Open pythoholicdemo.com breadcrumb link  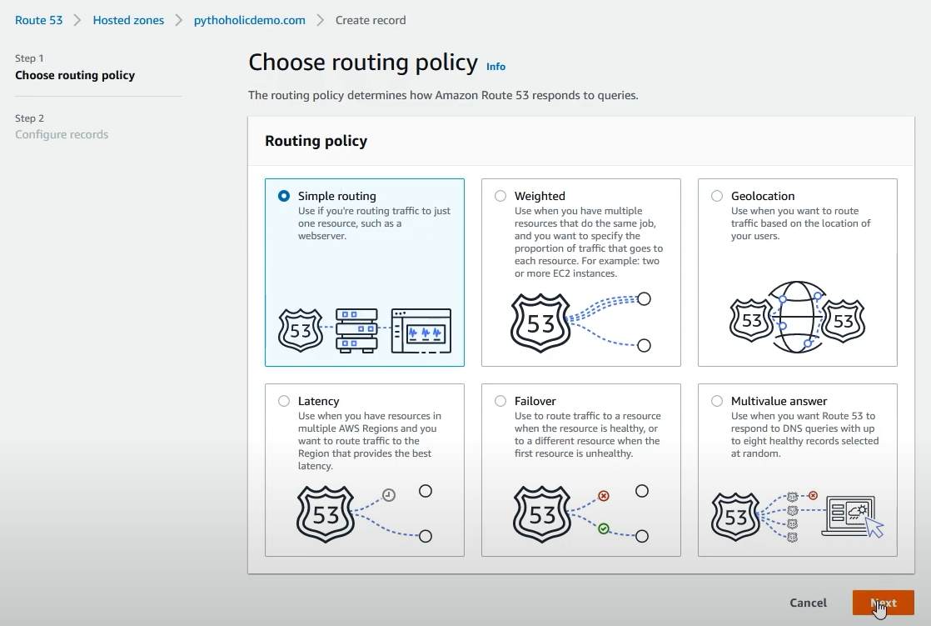click(x=249, y=20)
